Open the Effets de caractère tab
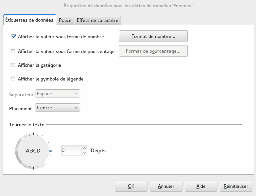This screenshot has height=196, width=256. [97, 20]
